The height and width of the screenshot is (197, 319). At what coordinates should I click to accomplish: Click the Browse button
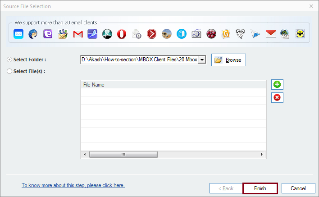click(228, 60)
